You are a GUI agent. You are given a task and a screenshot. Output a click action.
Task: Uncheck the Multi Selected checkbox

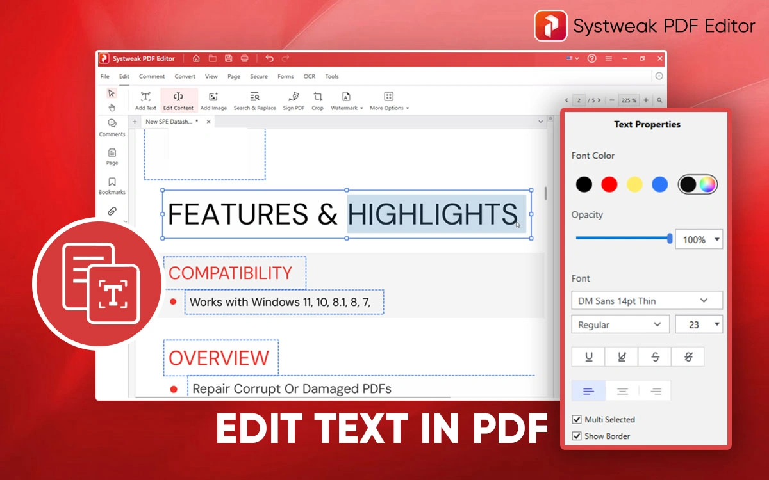coord(577,420)
